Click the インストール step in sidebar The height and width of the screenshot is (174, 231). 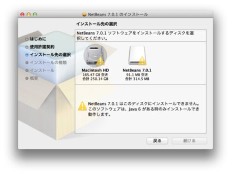pyautogui.click(x=42, y=70)
